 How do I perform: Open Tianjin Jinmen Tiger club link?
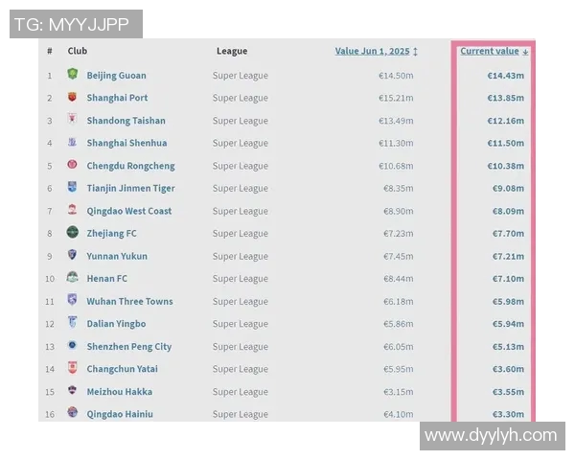point(130,188)
